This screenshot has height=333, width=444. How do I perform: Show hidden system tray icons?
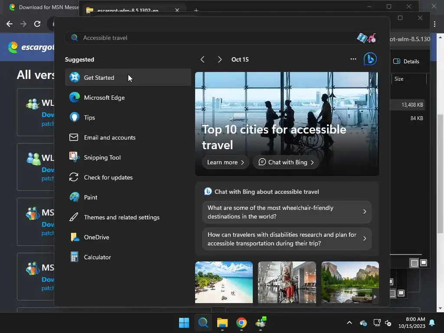coord(349,323)
